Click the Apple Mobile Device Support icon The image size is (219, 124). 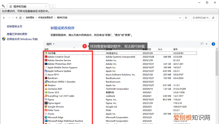46,67
